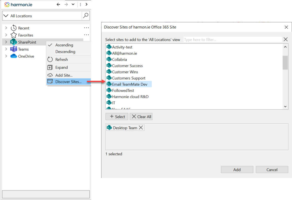Viewport: 292px width, 200px height.
Task: Click the right chevron in header
Action: click(87, 4)
